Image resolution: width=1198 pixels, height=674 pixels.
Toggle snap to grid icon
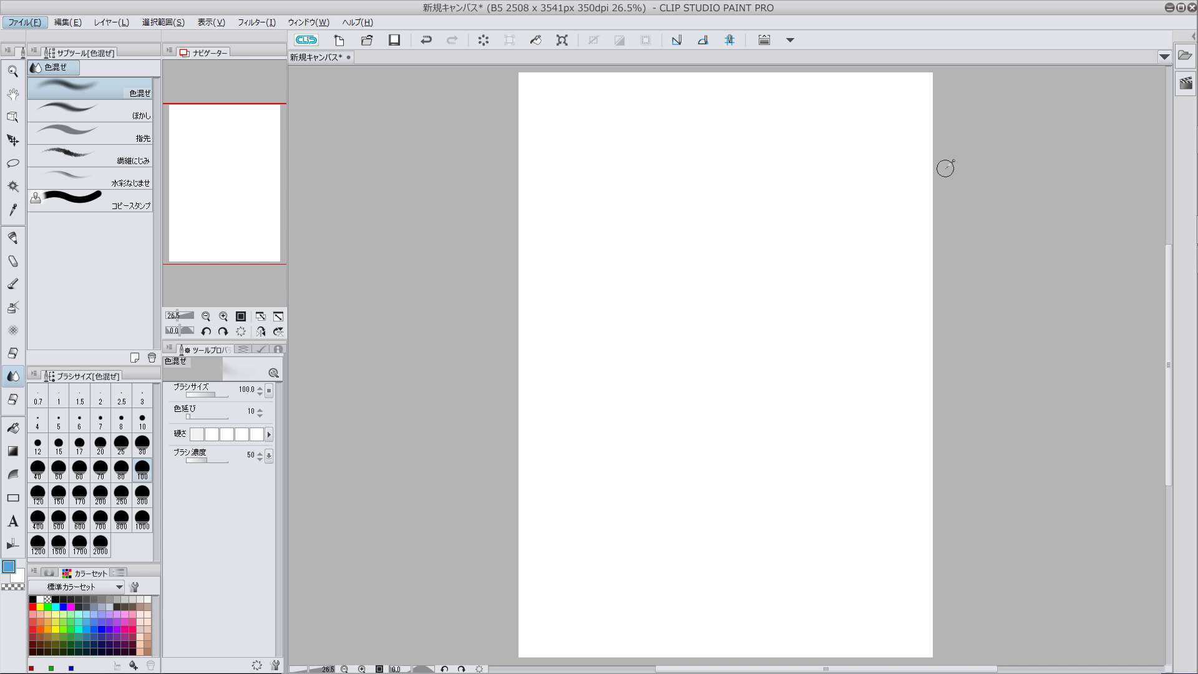click(x=729, y=40)
